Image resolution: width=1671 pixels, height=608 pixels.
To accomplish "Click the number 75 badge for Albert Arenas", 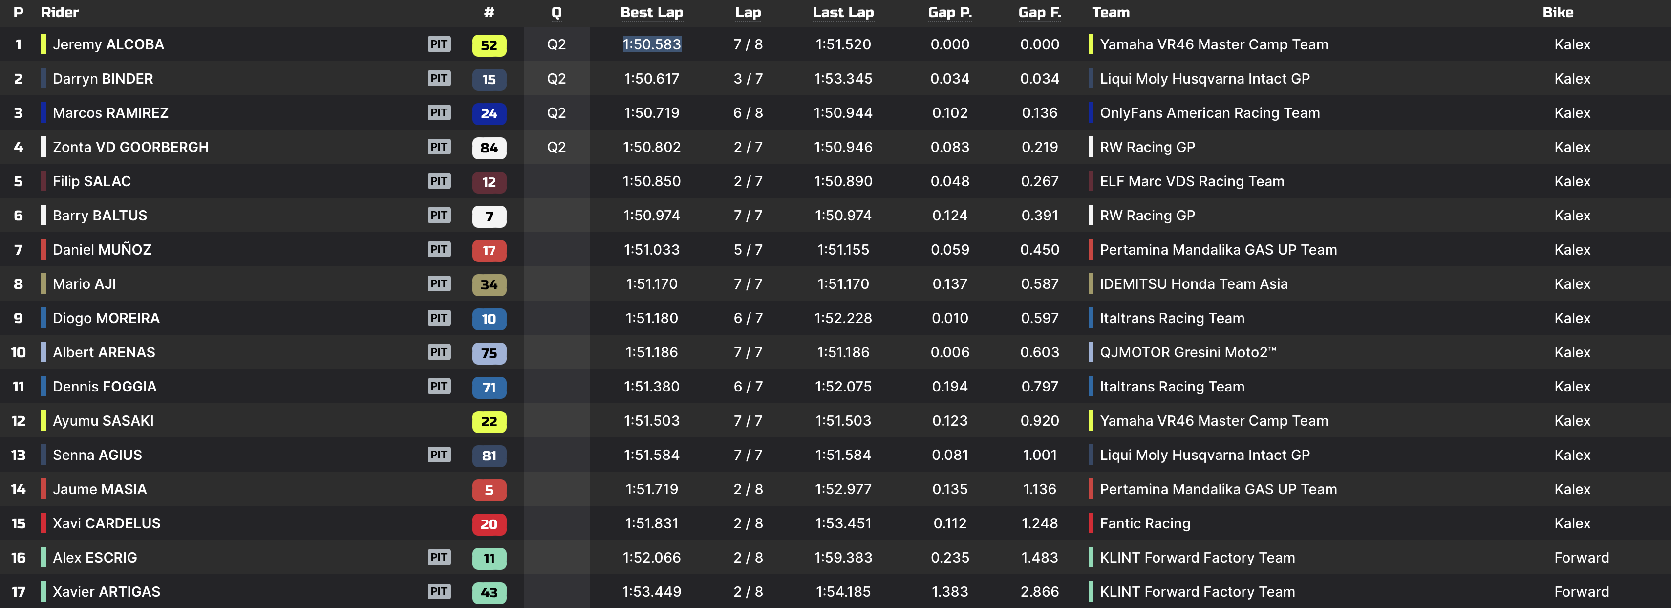I will 489,353.
